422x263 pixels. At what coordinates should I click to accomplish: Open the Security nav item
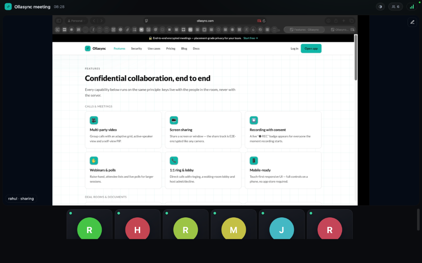136,48
